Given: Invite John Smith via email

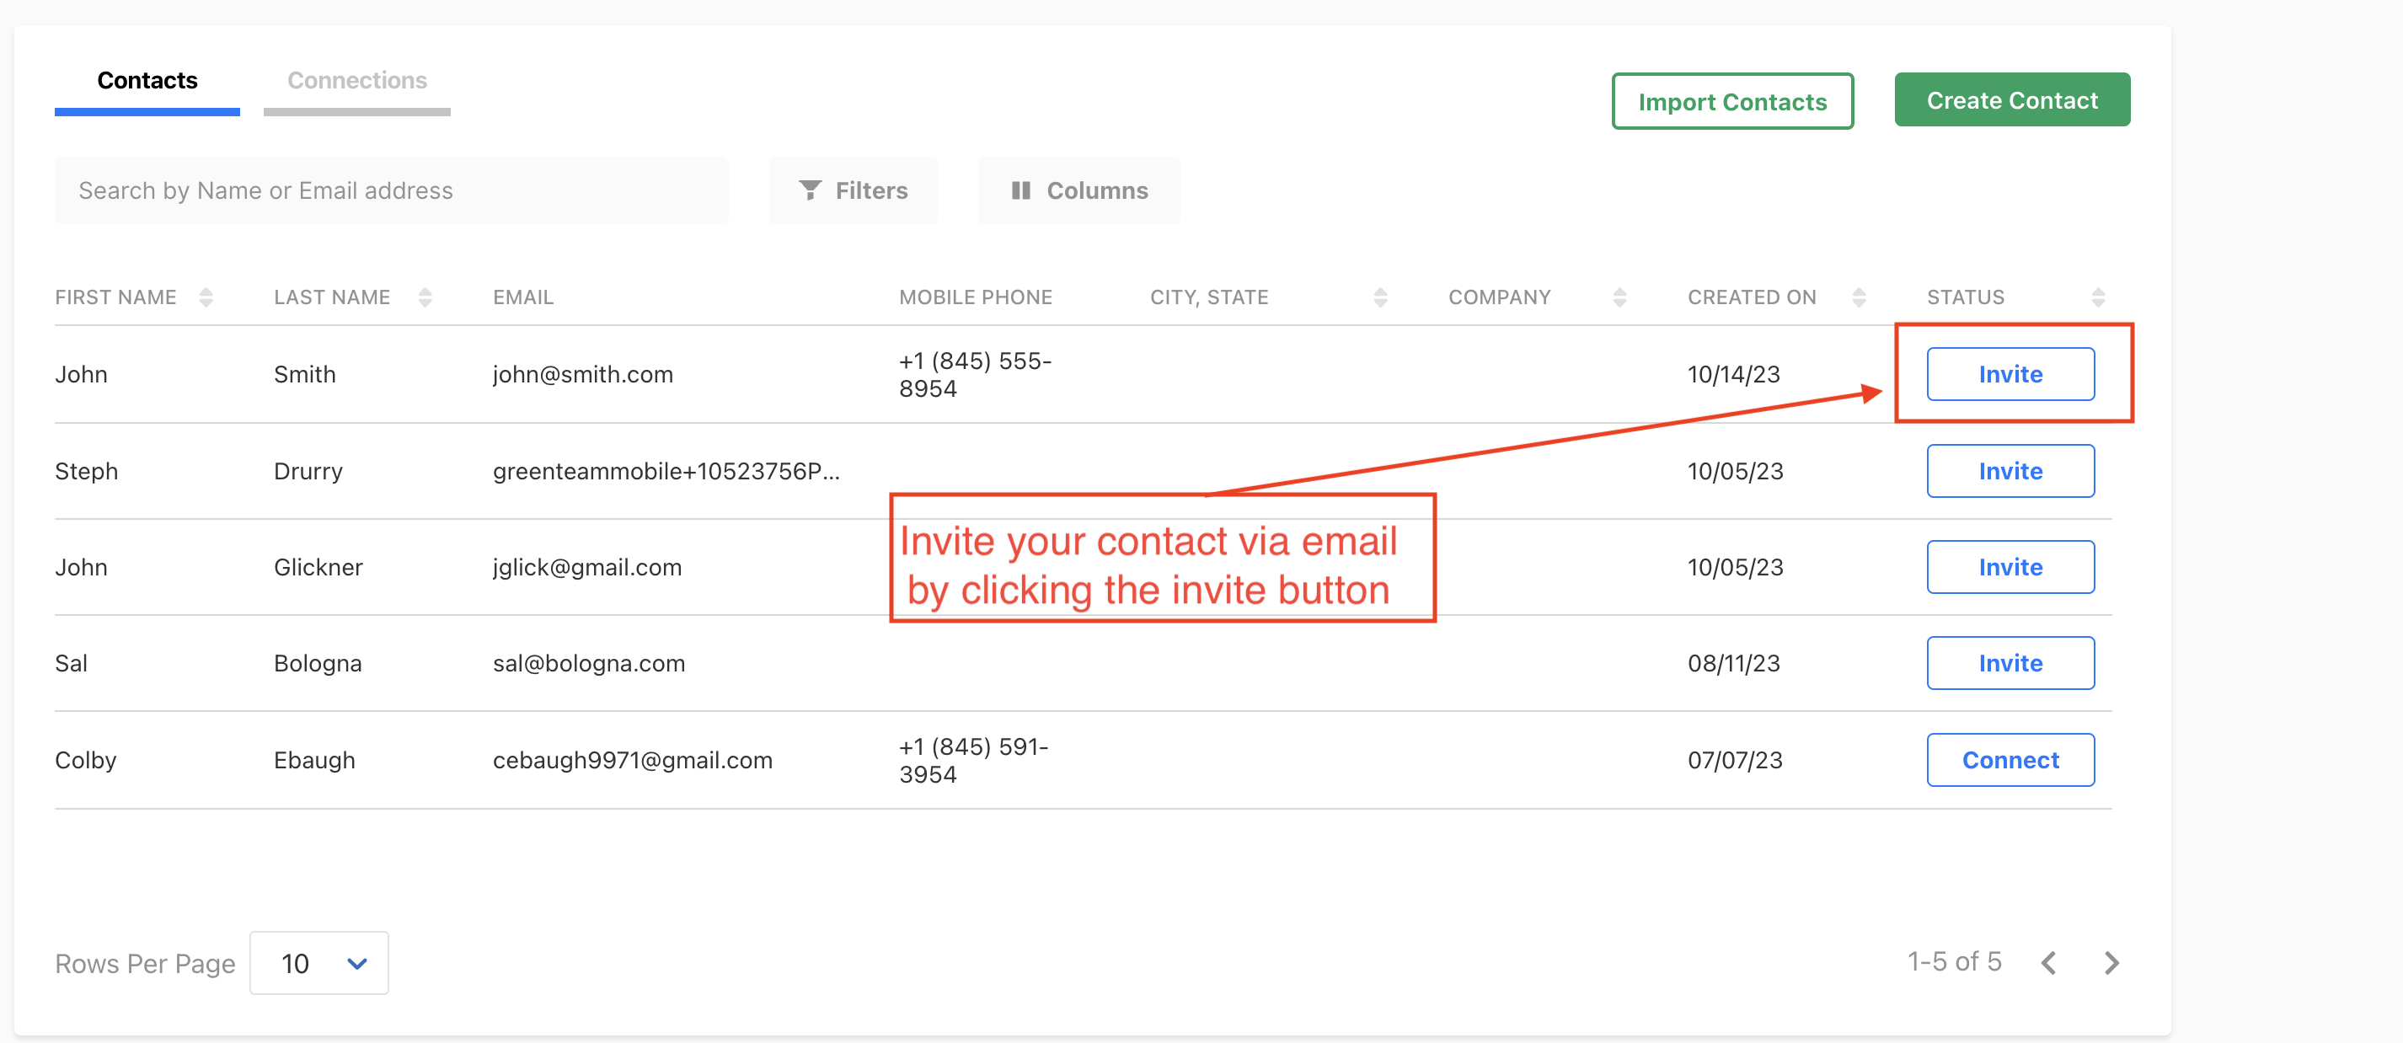Looking at the screenshot, I should (2010, 374).
